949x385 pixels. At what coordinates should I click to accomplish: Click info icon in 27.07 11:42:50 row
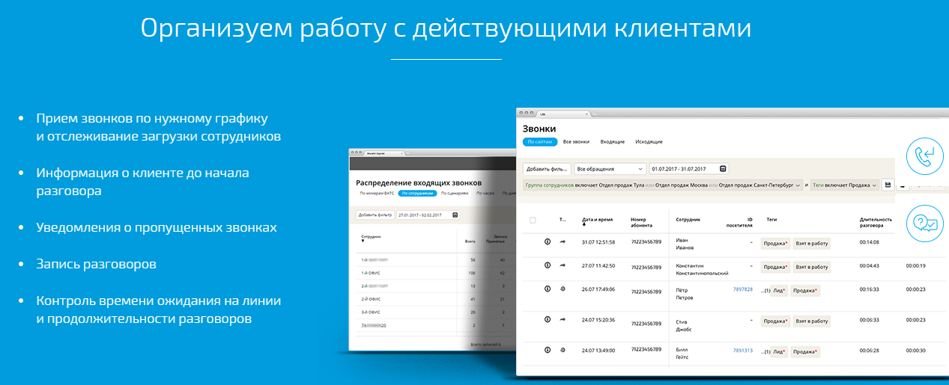click(548, 265)
